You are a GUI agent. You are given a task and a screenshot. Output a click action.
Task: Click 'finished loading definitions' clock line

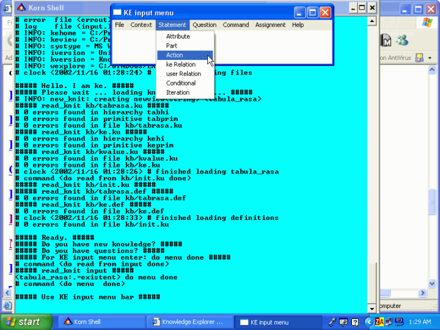tap(147, 218)
